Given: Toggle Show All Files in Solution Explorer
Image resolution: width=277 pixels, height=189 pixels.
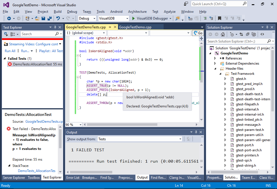Looking at the screenshot, I should pos(254,34).
